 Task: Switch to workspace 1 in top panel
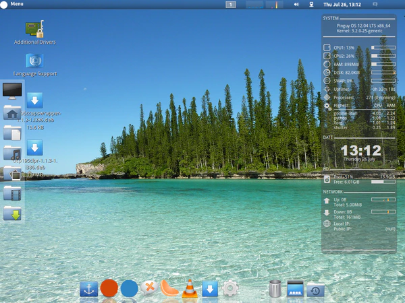point(230,4)
